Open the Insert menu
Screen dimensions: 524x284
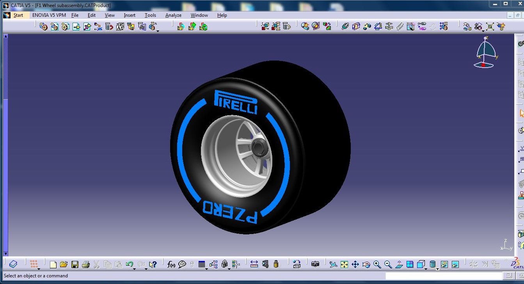tap(130, 15)
